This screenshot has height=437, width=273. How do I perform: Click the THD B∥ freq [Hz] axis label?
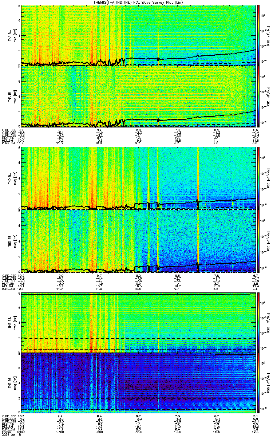[x=15, y=241]
